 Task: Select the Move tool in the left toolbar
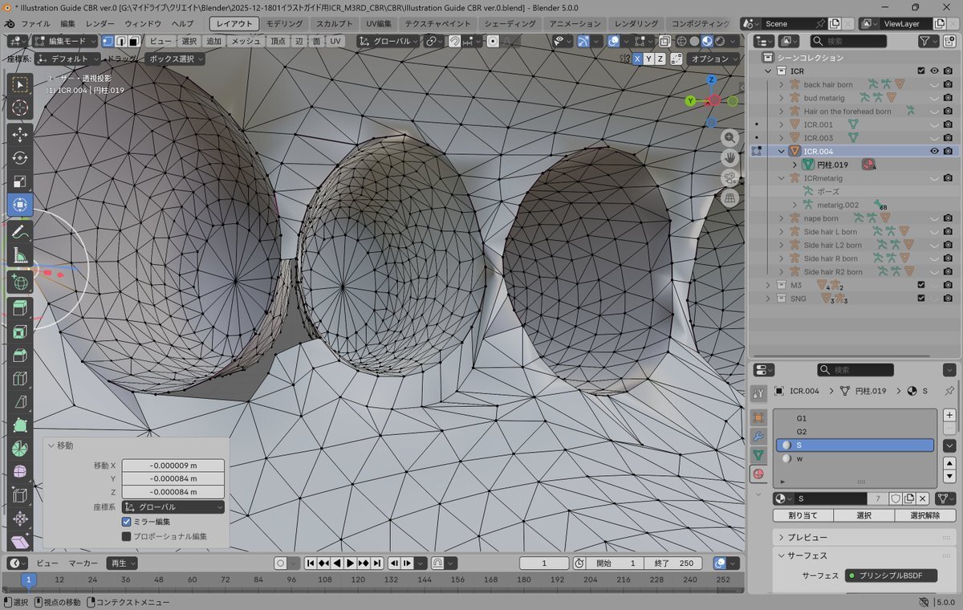pos(20,133)
